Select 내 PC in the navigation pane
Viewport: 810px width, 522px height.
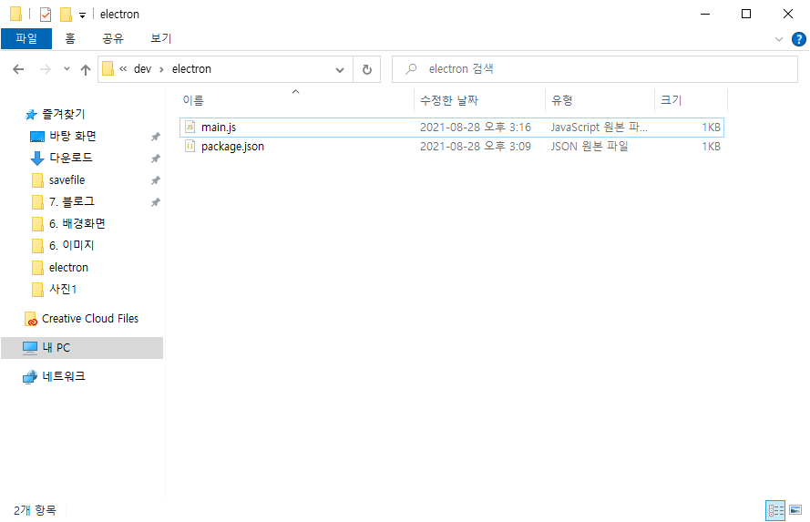coord(82,348)
